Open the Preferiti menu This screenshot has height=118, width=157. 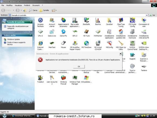(27, 5)
